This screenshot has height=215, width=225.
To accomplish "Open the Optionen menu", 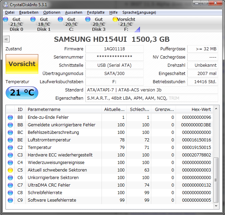I will (x=52, y=12).
